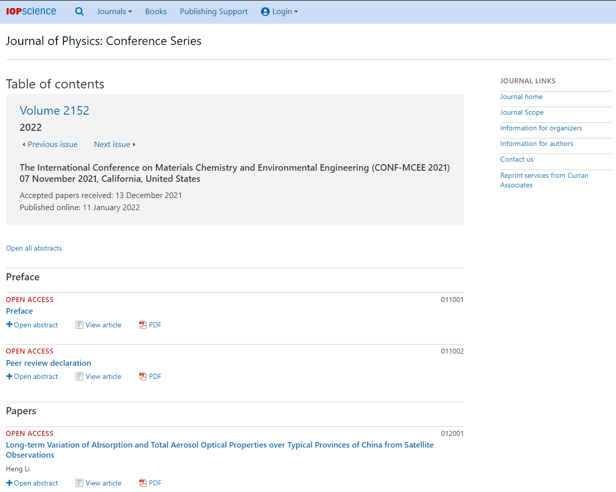Open Information for organizers link

click(x=541, y=128)
